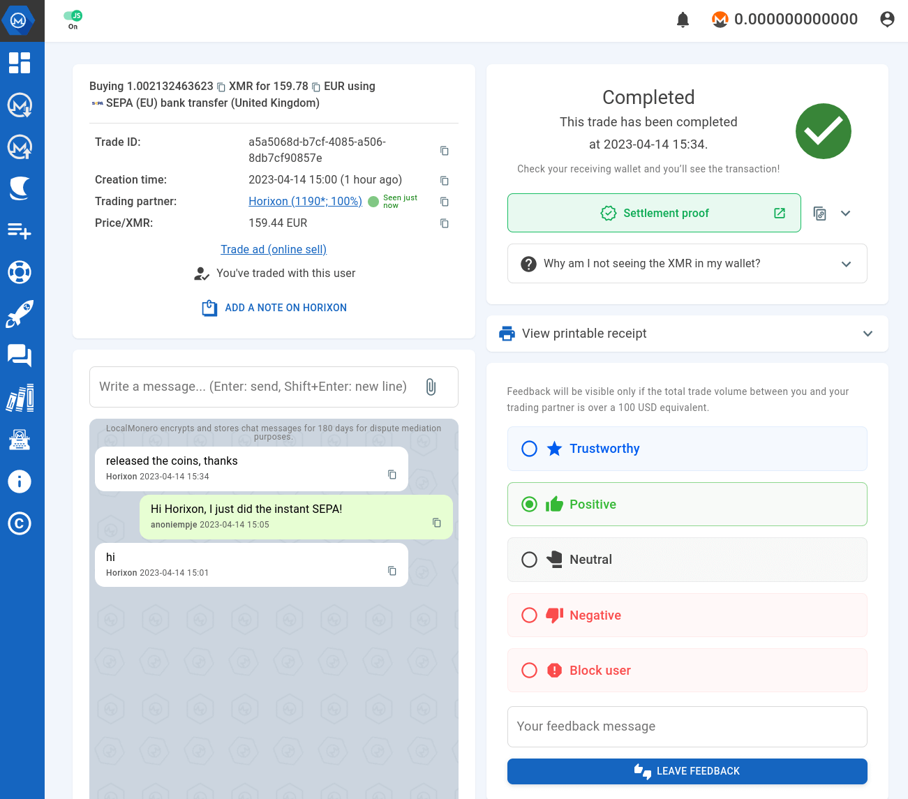Image resolution: width=908 pixels, height=799 pixels.
Task: Open the notifications bell
Action: coord(683,20)
